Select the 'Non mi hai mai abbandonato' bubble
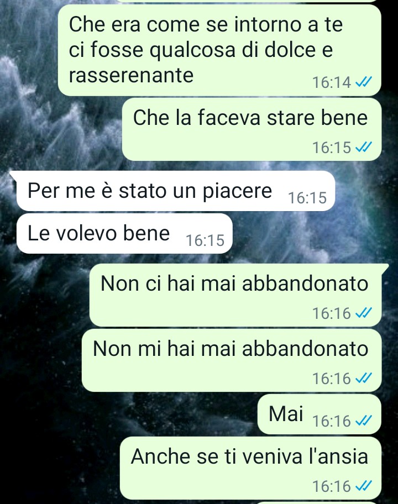The image size is (398, 504). click(x=232, y=360)
